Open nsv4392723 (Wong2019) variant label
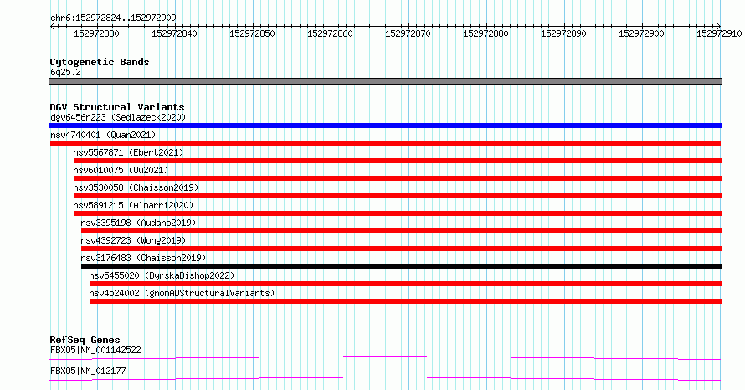This screenshot has width=745, height=390. tap(133, 240)
